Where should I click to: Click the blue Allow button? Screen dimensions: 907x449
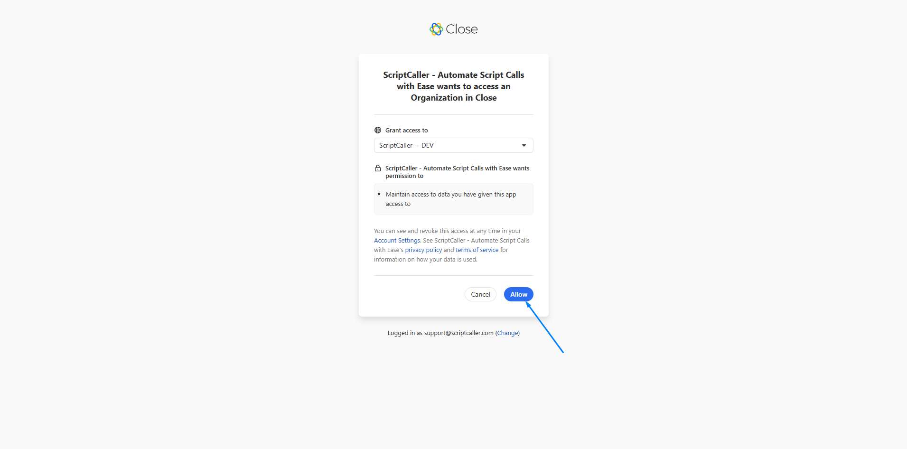[x=518, y=294]
